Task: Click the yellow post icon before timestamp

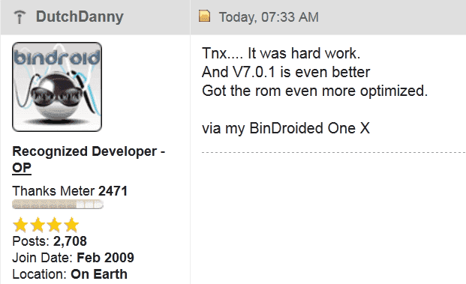Action: tap(204, 16)
